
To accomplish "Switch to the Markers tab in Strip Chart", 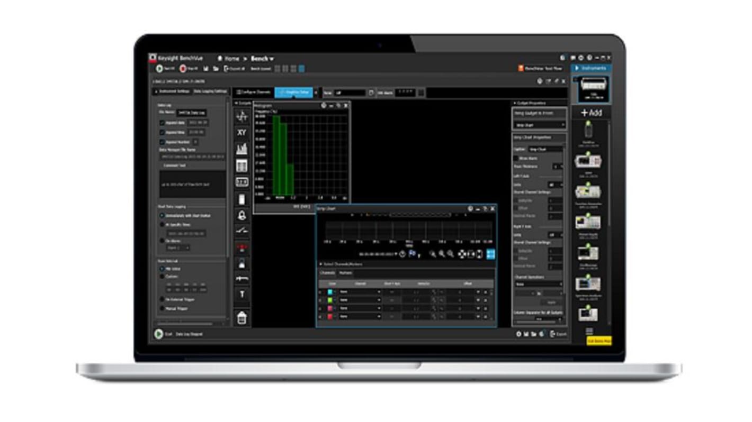I will pyautogui.click(x=345, y=272).
